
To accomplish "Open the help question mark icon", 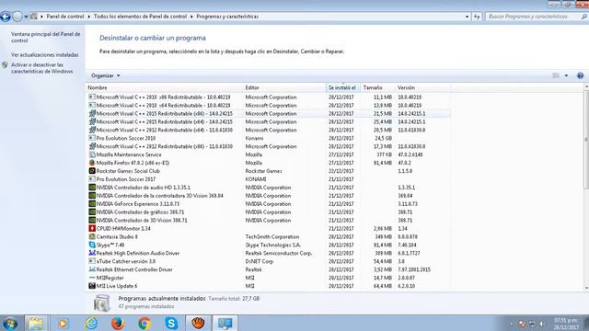I will click(x=580, y=75).
